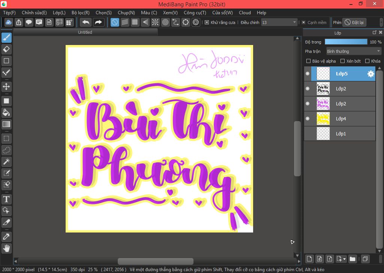The height and width of the screenshot is (273, 384).
Task: Select the Divide tool
Action: 6,222
